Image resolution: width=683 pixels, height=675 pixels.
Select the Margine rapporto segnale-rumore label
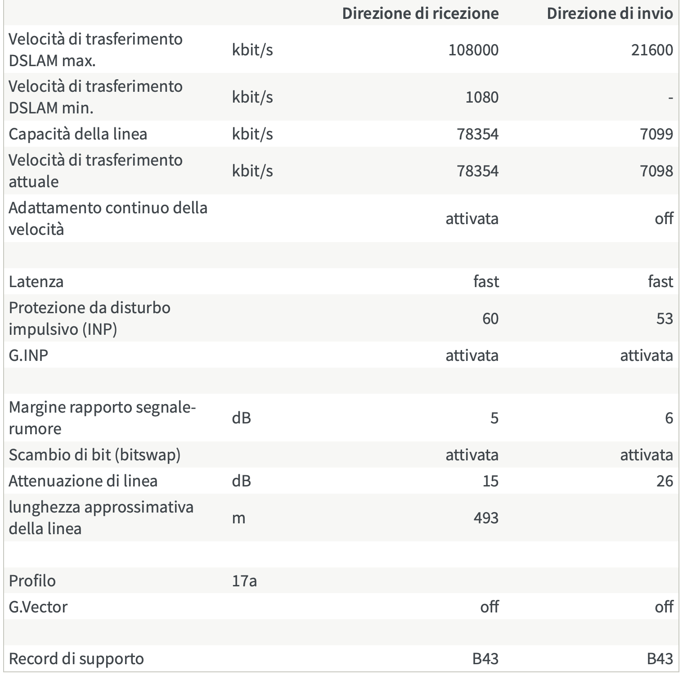[102, 418]
